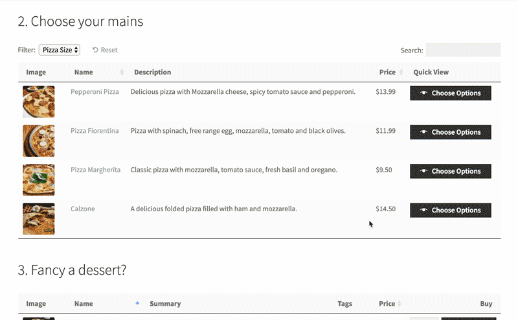Click the Search input field
The image size is (518, 320).
(463, 51)
